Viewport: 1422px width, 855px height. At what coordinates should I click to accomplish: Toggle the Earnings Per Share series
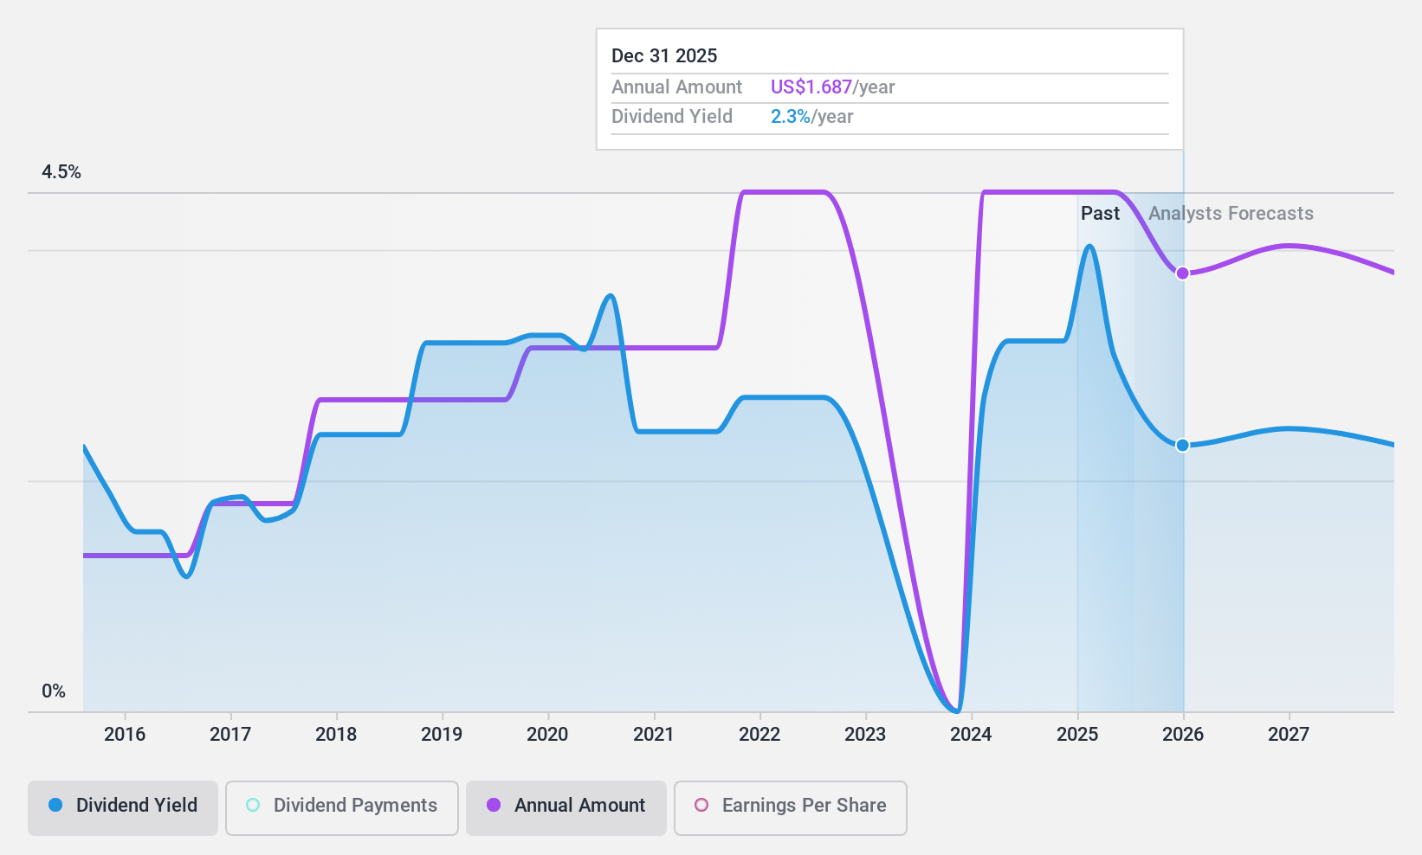[791, 808]
